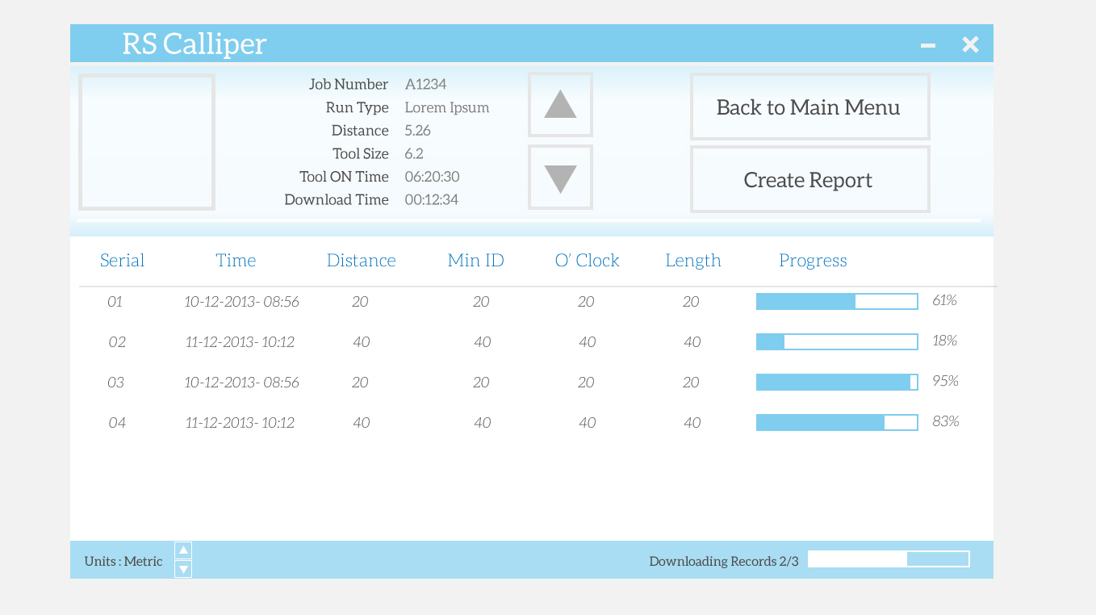Click progress bar showing 95%
The height and width of the screenshot is (615, 1096).
point(837,383)
